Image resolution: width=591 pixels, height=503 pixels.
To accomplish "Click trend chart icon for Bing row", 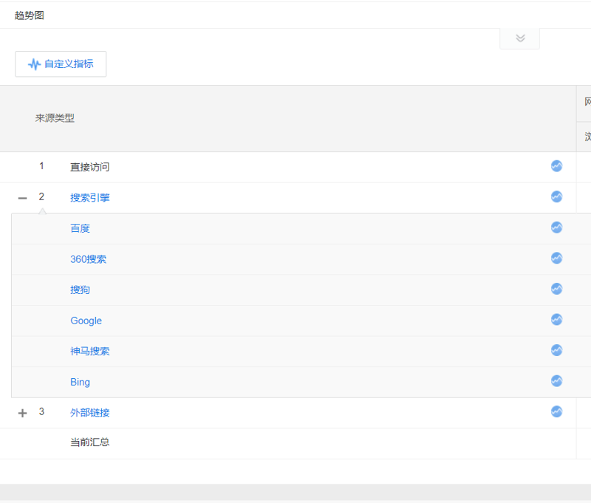I will point(556,381).
